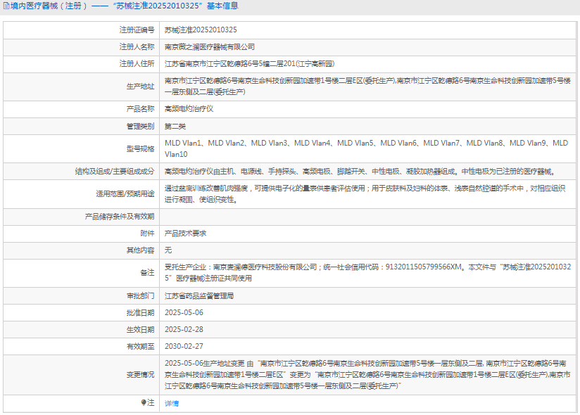Click the document icon before the page title
Screen dimensions: 580x415
point(6,6)
